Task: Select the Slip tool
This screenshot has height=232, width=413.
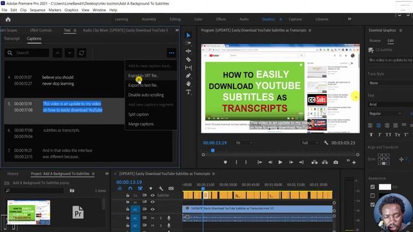Action: point(188,68)
